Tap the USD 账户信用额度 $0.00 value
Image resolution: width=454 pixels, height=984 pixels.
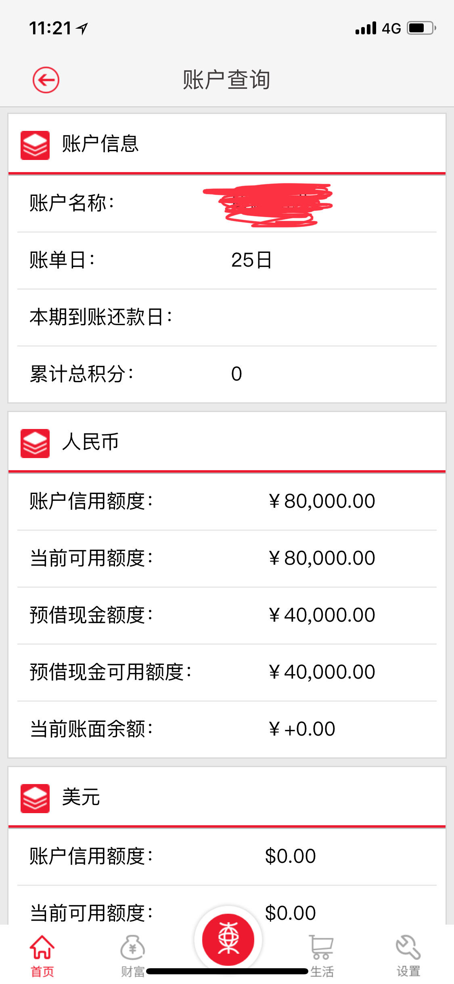[x=290, y=856]
